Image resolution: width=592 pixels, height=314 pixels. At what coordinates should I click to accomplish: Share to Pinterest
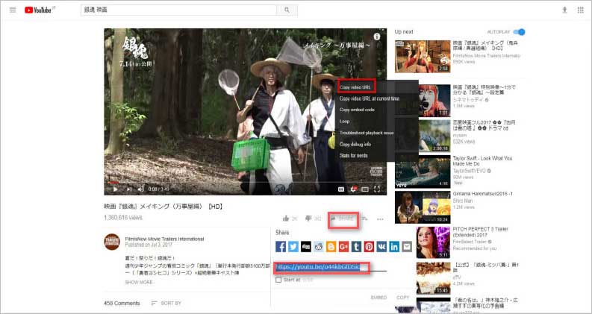coord(369,247)
